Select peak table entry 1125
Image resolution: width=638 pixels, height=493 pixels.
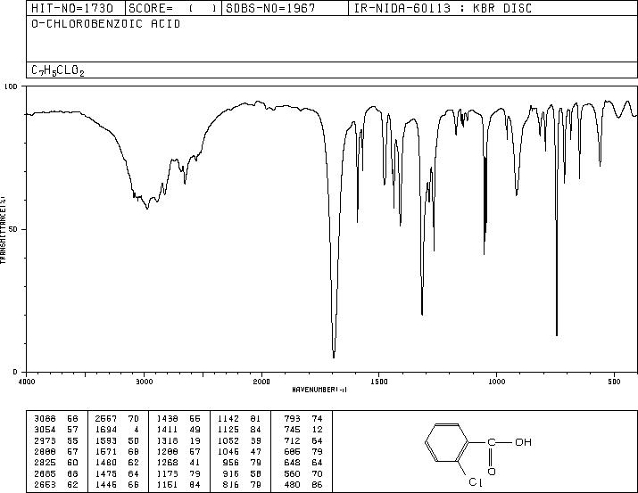[x=240, y=430]
